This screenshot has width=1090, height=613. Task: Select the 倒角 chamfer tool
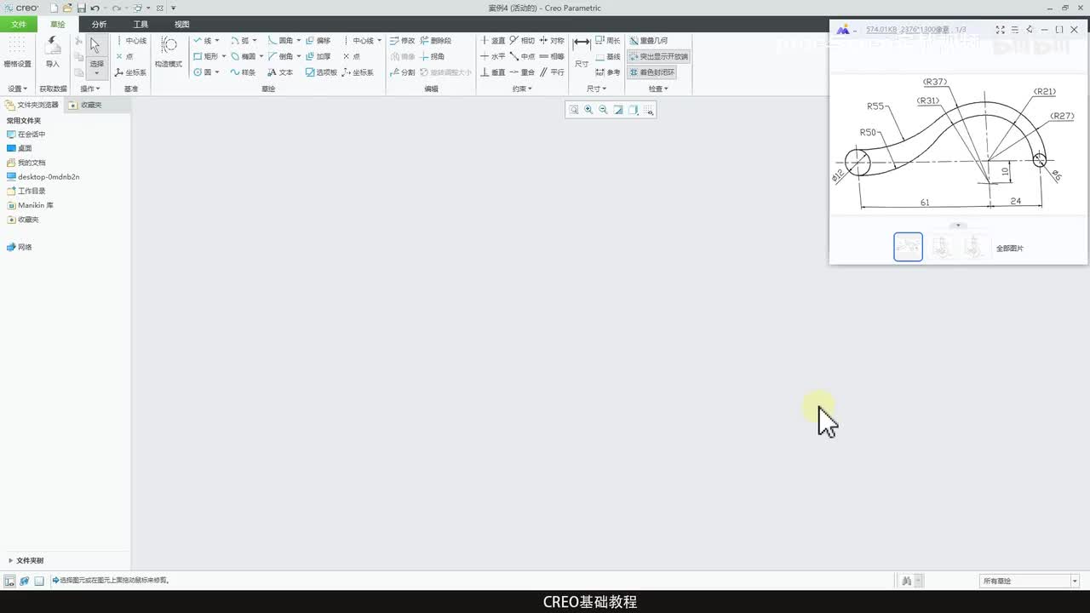click(280, 56)
